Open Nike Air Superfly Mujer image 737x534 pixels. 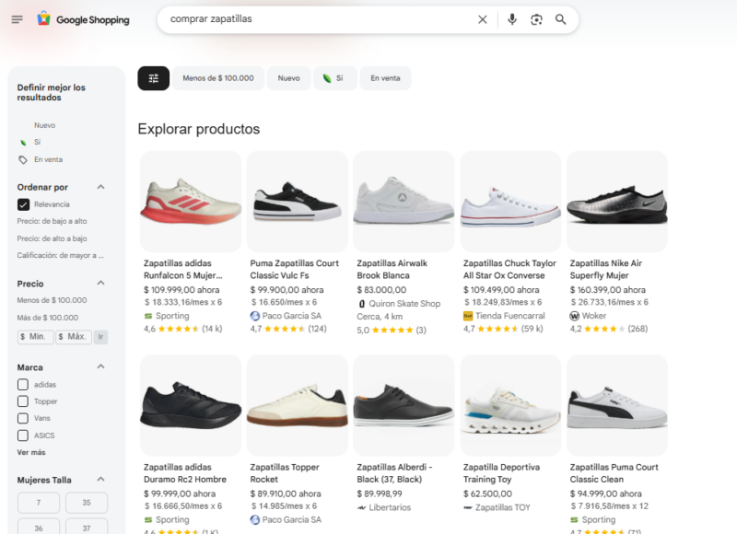(x=617, y=202)
